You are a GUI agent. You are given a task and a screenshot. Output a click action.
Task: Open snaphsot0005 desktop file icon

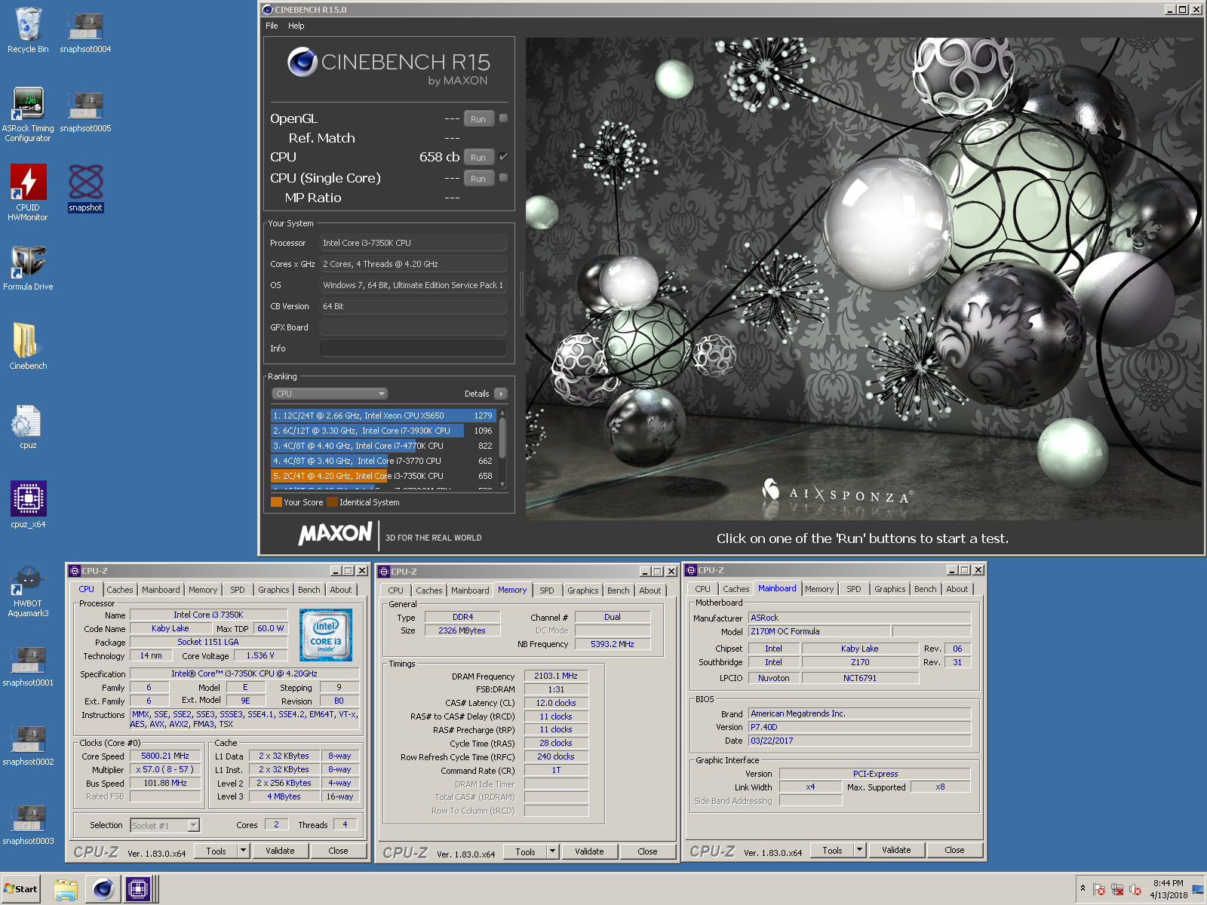85,111
